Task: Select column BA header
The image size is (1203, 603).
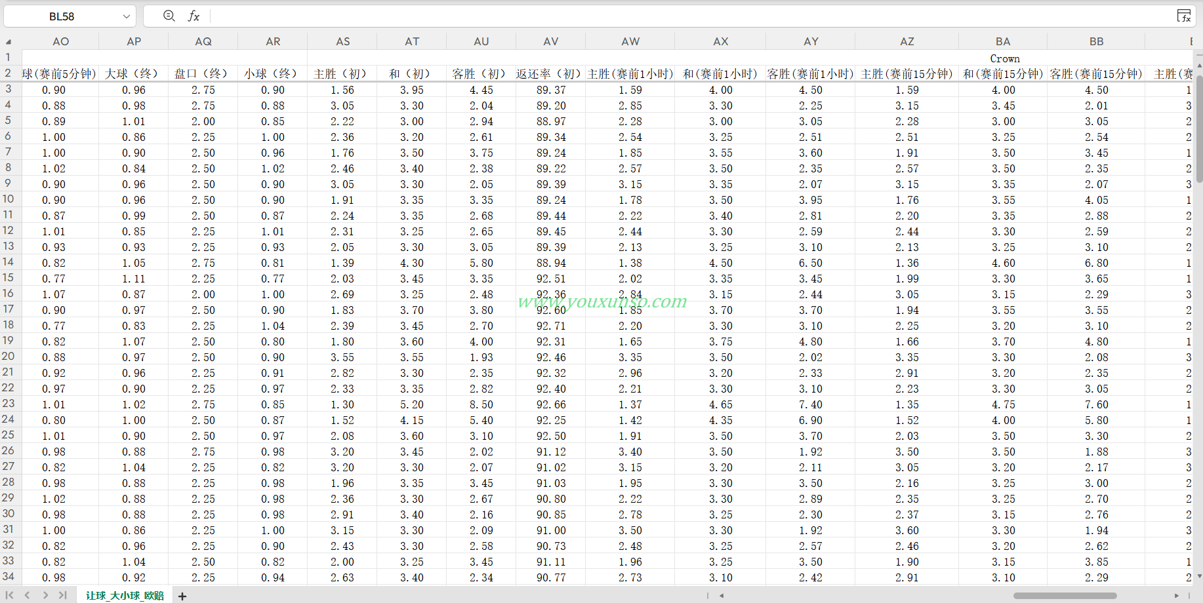Action: click(x=1003, y=41)
